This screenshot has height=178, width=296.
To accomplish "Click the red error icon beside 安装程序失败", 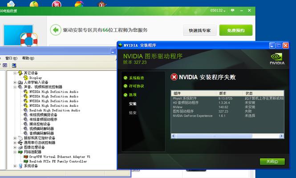I will tap(174, 77).
